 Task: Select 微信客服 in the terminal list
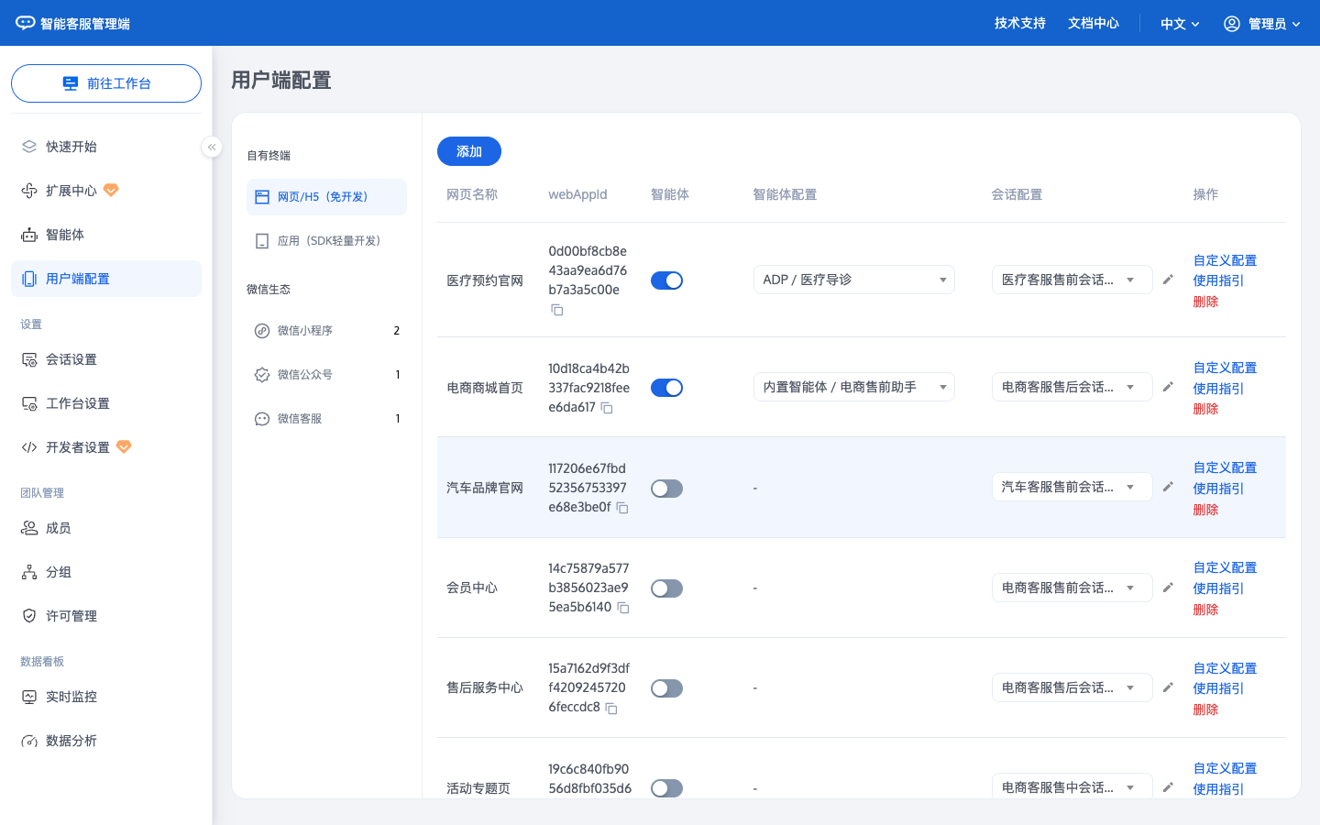tap(326, 419)
